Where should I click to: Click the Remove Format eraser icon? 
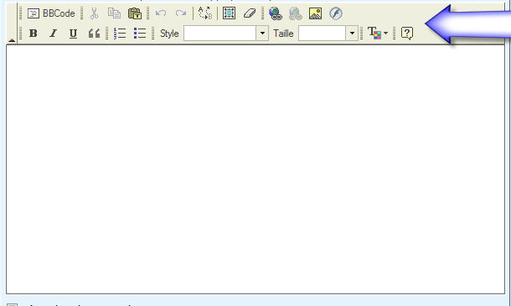(x=250, y=13)
